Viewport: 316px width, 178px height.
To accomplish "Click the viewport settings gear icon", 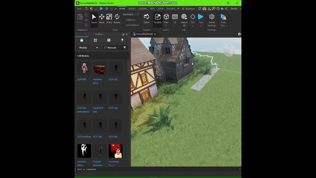I will (239, 34).
